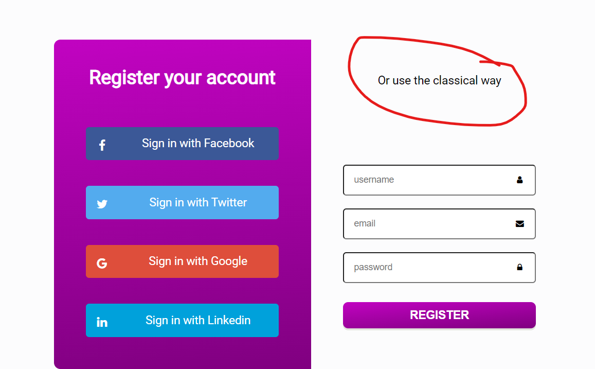Click the REGISTER button
This screenshot has width=595, height=369.
pyautogui.click(x=439, y=314)
